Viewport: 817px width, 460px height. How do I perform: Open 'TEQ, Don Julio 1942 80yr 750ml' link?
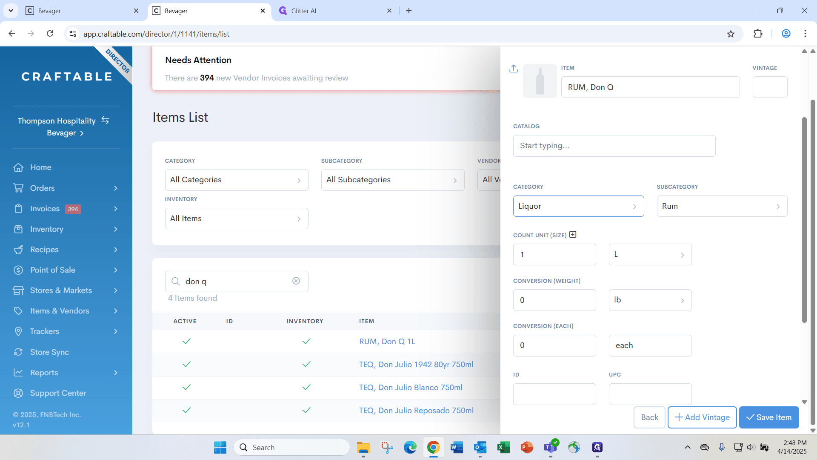click(x=416, y=365)
